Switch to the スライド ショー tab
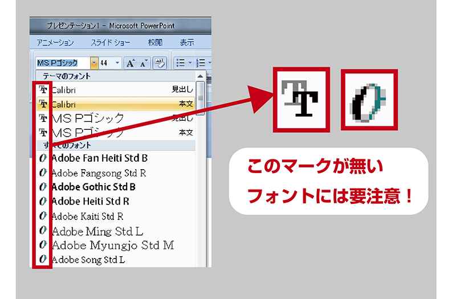Viewport: 456px width, 299px height. 110,43
